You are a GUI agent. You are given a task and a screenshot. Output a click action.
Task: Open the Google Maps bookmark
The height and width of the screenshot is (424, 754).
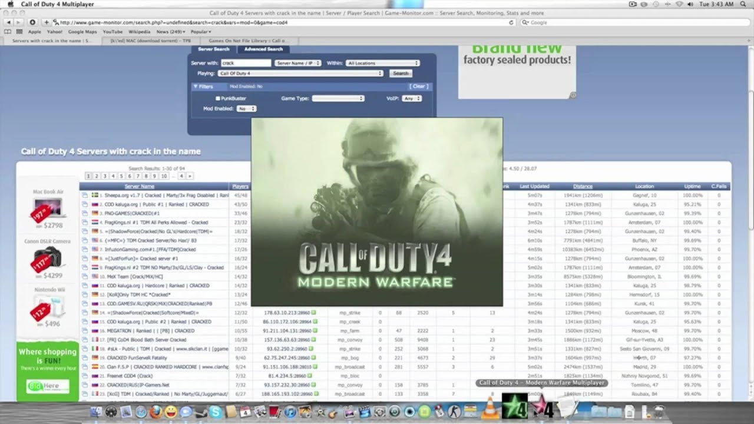82,32
